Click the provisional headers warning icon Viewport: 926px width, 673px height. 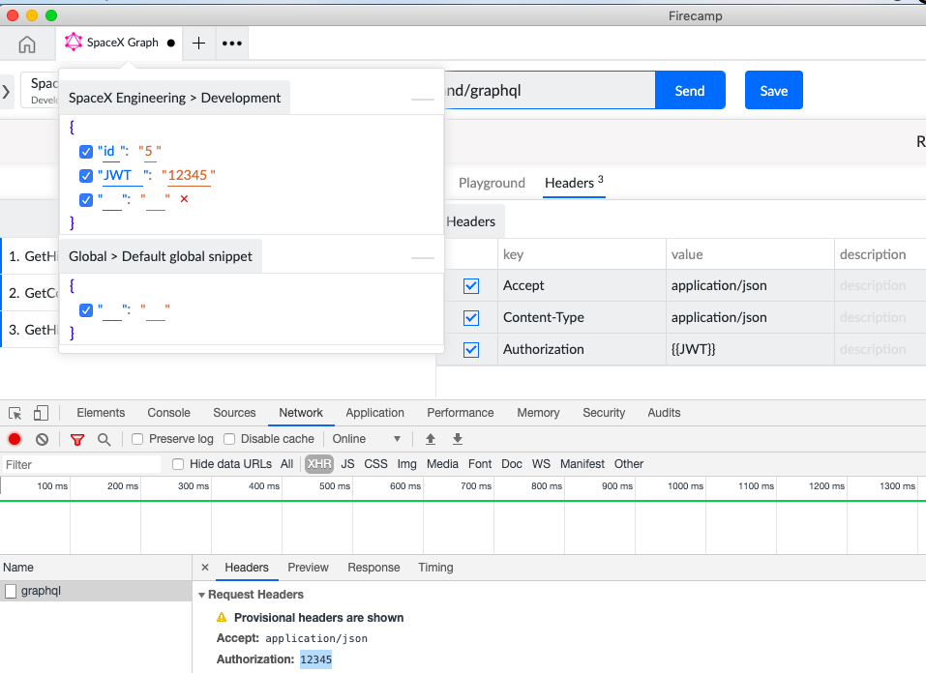pyautogui.click(x=222, y=618)
